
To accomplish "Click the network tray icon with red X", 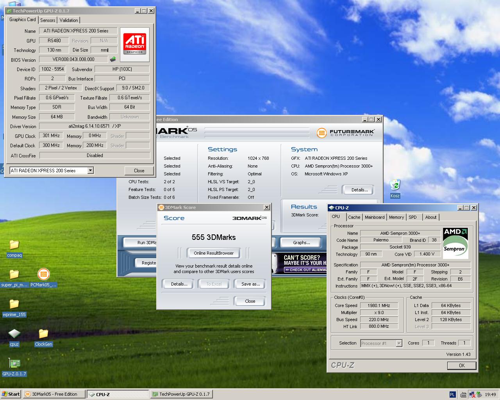I will point(472,395).
